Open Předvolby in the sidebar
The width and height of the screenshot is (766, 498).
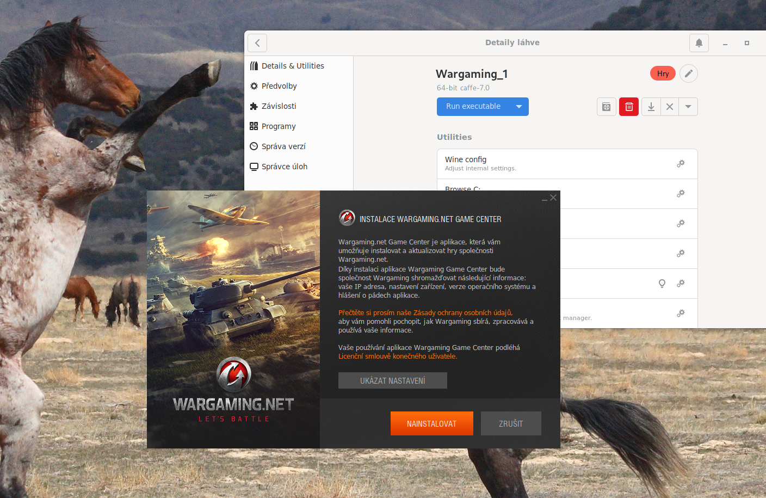pos(299,86)
